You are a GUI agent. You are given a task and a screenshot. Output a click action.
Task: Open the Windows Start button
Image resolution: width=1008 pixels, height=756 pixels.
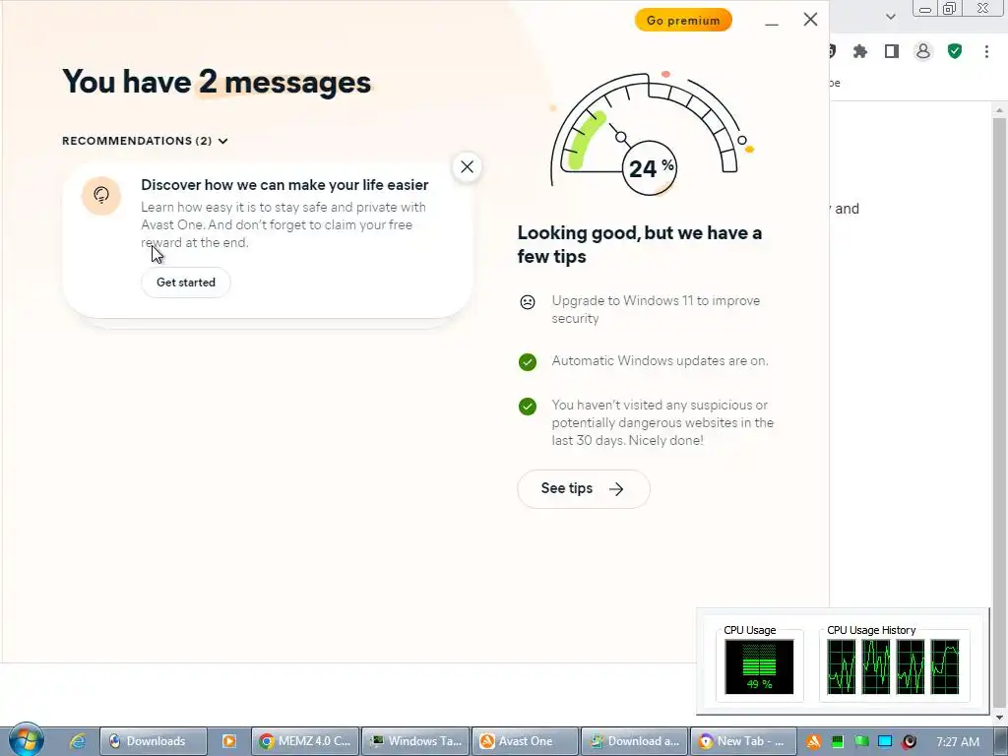tap(26, 740)
